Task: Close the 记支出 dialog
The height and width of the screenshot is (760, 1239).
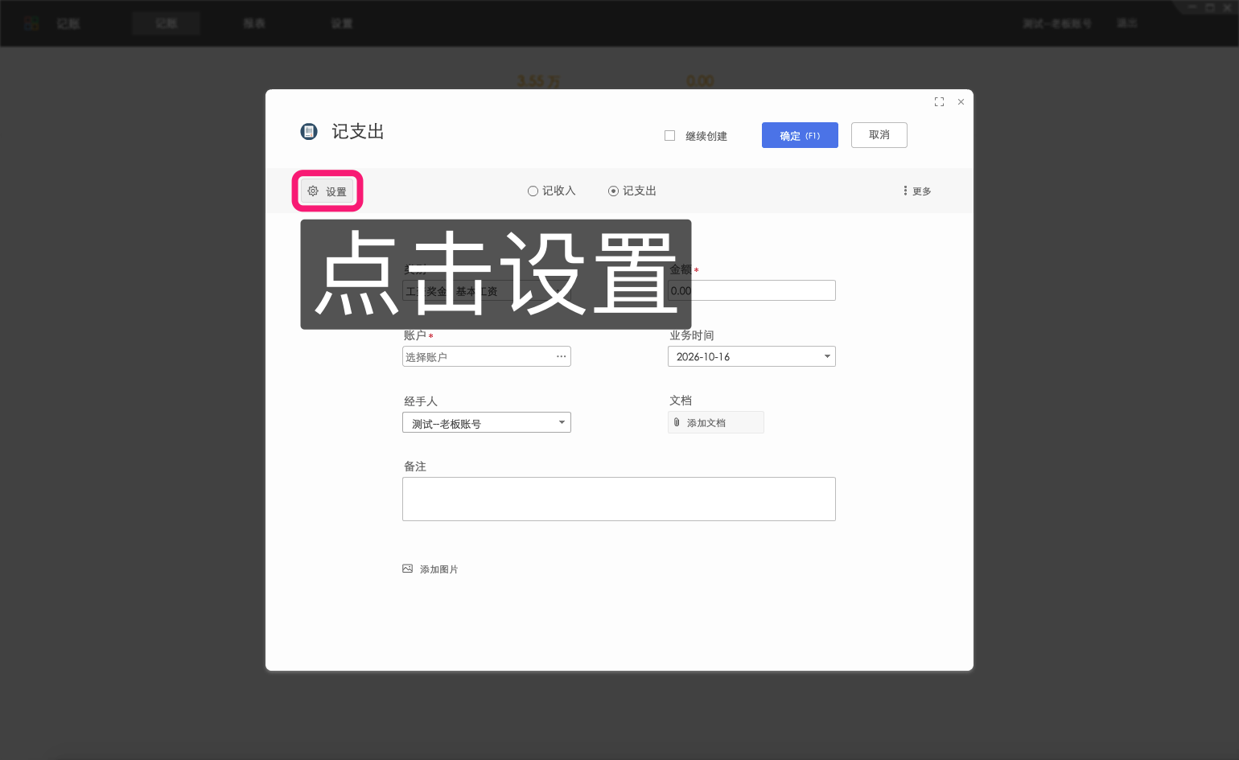Action: click(x=961, y=102)
